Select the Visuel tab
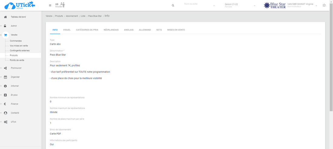This screenshot has height=149, width=333. coord(67,30)
